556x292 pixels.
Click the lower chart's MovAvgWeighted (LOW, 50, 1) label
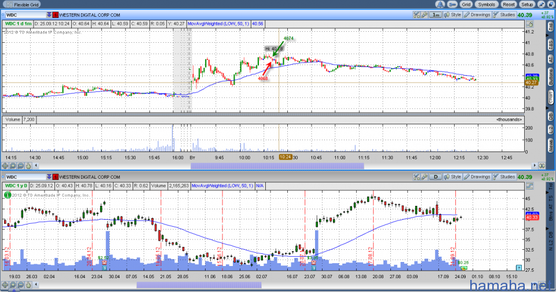pyautogui.click(x=222, y=186)
